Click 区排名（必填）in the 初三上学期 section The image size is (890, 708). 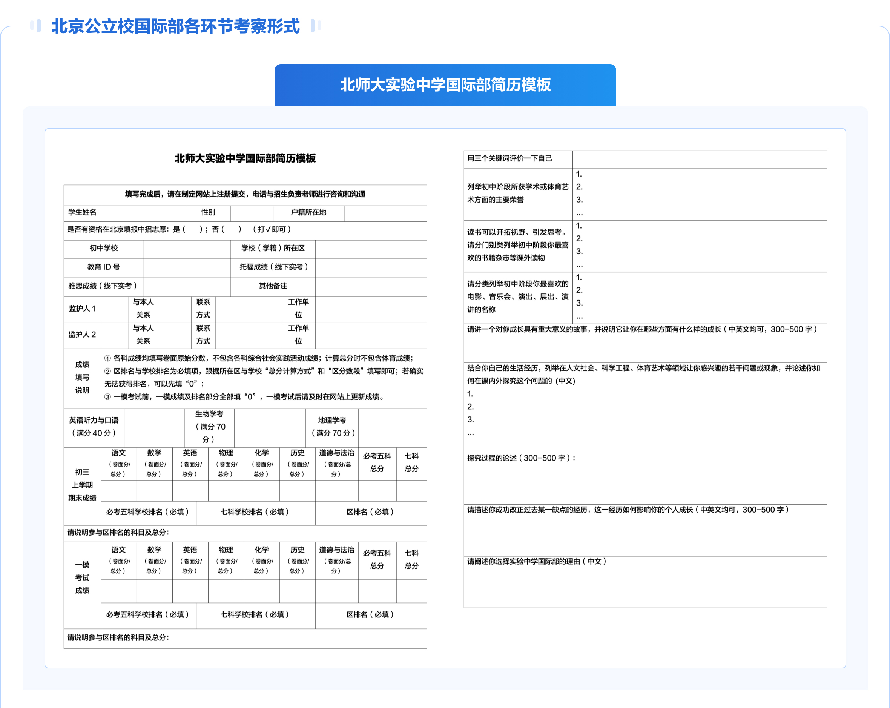point(370,512)
